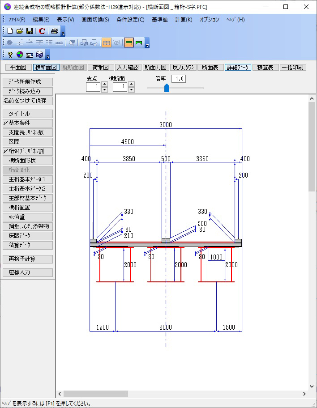Click the red C calculate icon
317x408 pixels.
tap(42, 31)
